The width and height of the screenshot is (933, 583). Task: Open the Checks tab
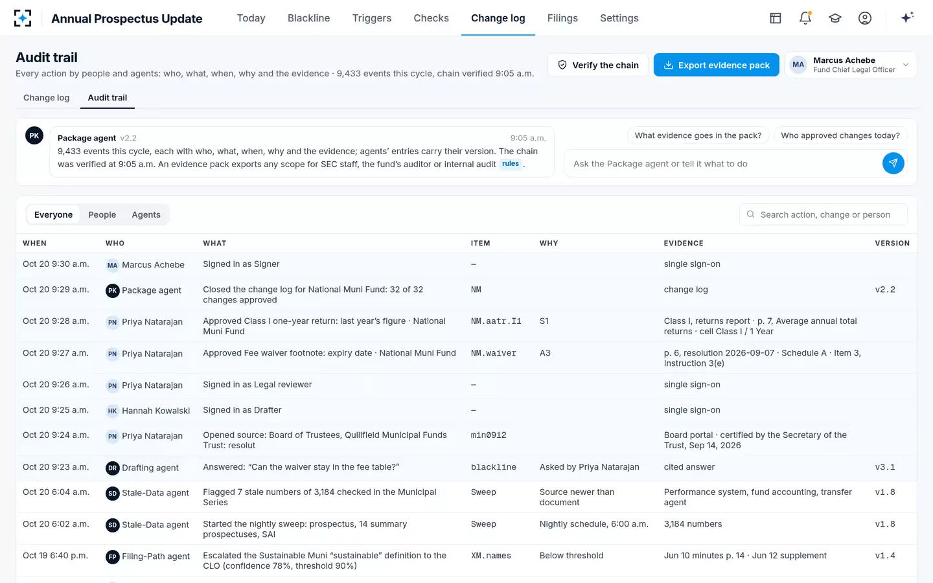[432, 18]
